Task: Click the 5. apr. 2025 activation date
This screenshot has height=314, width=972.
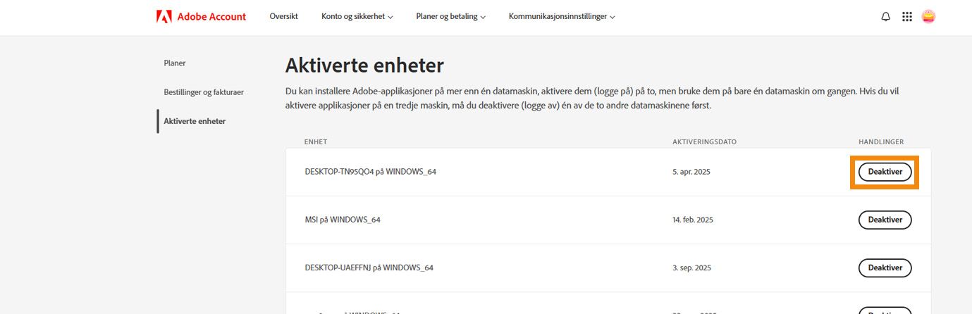Action: pos(691,172)
